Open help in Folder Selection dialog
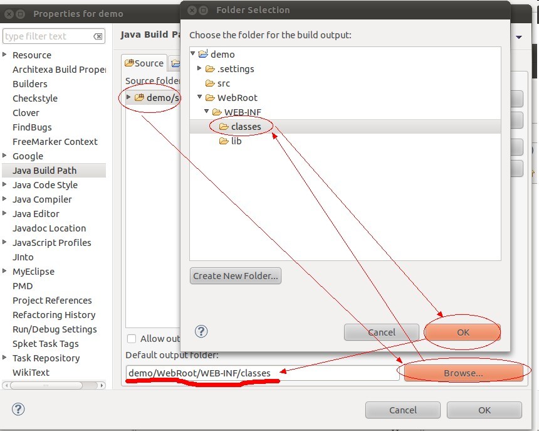Image resolution: width=539 pixels, height=431 pixels. tap(201, 332)
